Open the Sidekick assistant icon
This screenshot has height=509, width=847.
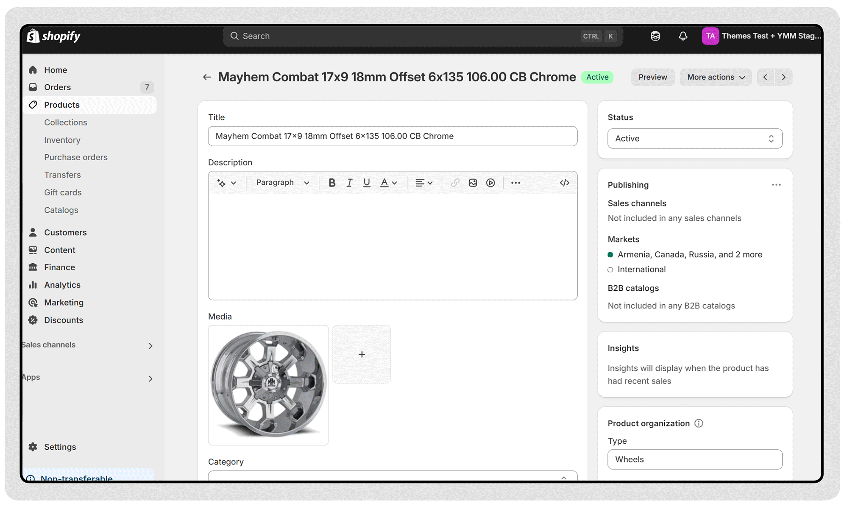tap(655, 36)
